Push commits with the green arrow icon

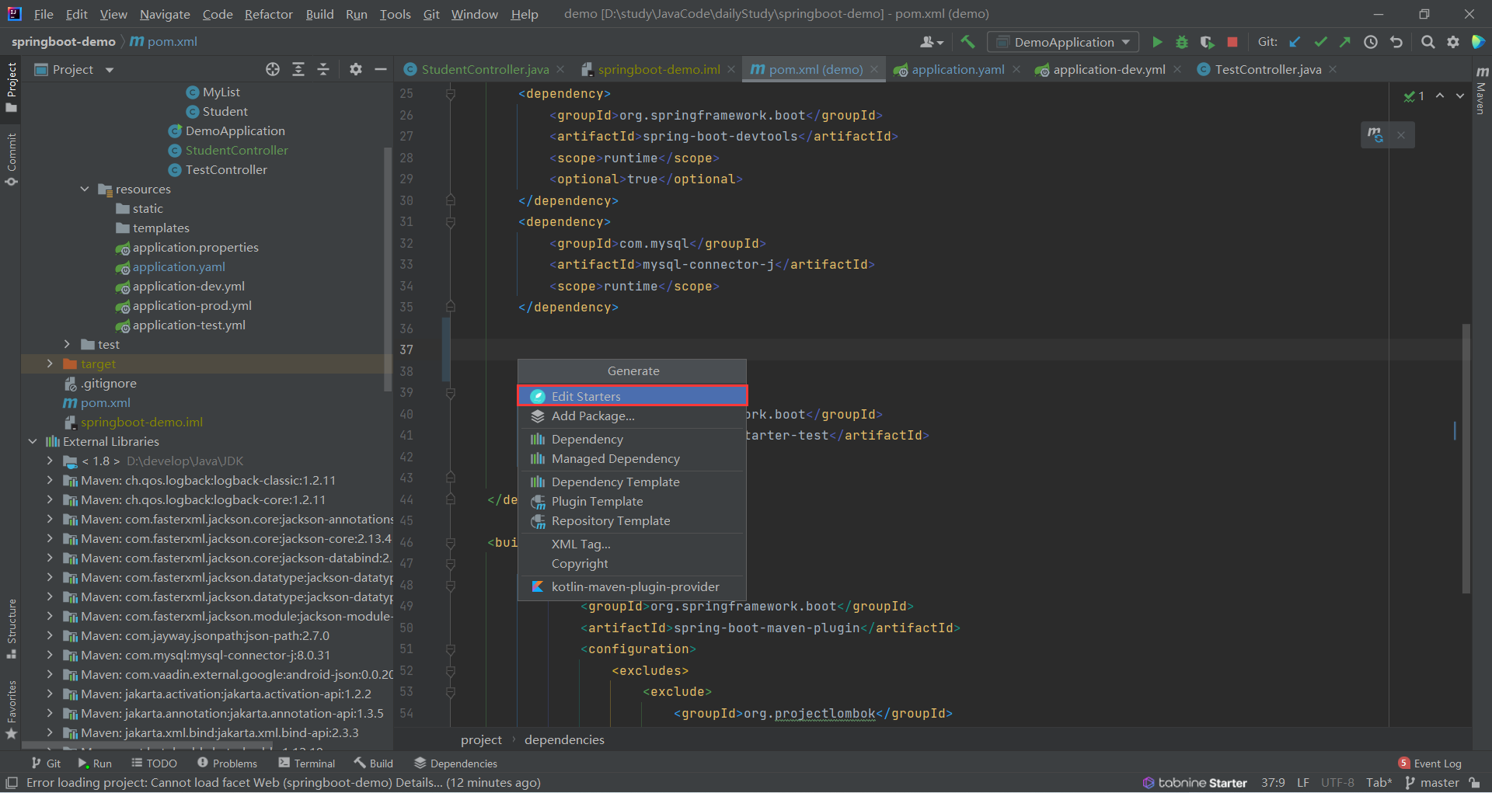[x=1345, y=42]
